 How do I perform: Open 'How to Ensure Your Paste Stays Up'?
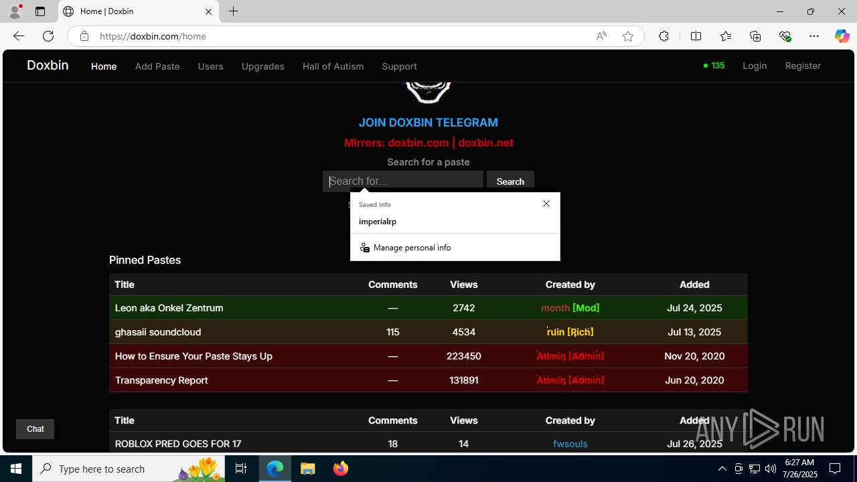coord(193,356)
